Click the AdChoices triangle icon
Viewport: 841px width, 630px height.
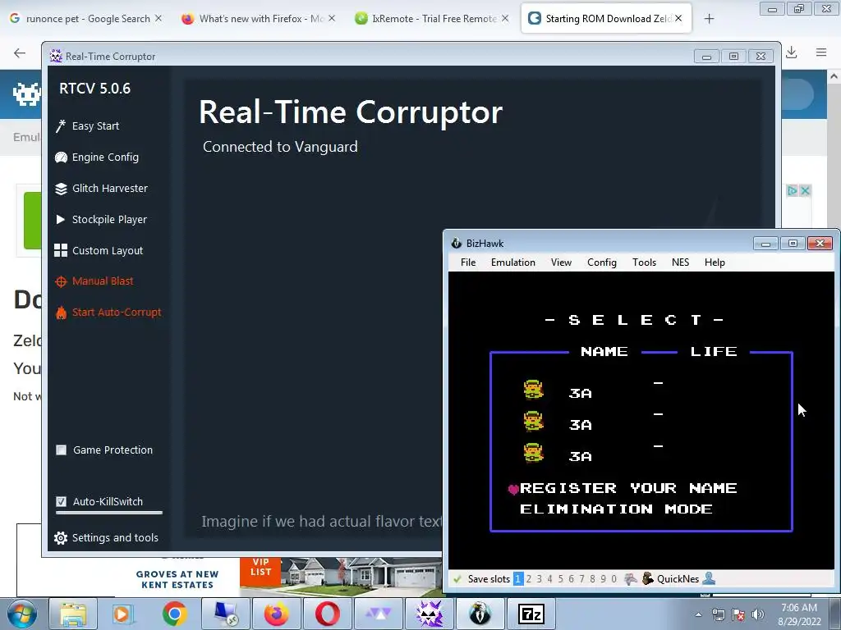coord(793,190)
